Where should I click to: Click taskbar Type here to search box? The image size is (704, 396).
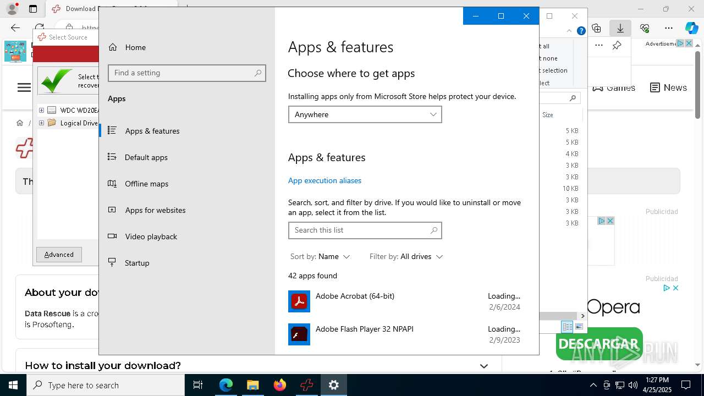coord(106,385)
